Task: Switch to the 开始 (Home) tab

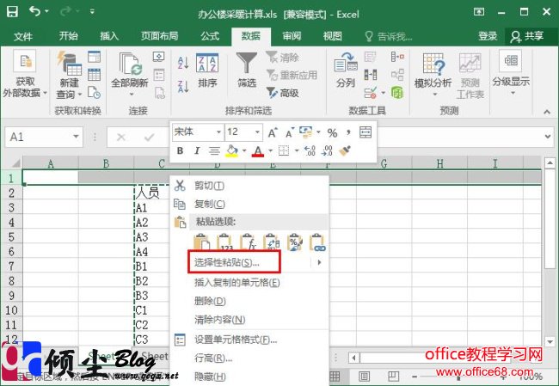Action: [68, 36]
